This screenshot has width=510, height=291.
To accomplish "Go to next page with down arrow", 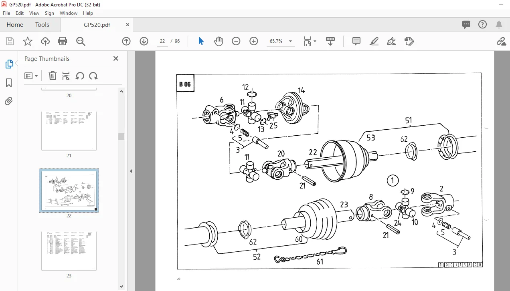I will coord(144,41).
